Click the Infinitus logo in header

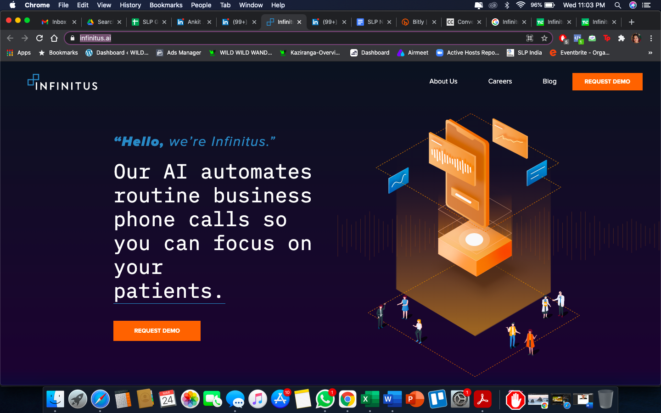(62, 82)
